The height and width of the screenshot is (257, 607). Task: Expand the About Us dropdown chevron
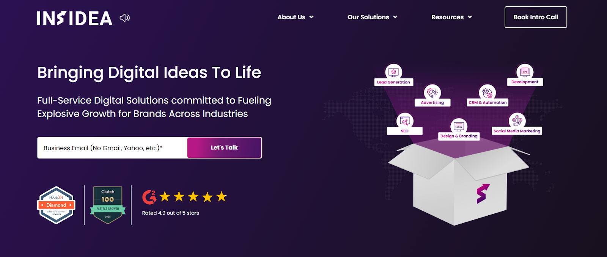point(311,17)
